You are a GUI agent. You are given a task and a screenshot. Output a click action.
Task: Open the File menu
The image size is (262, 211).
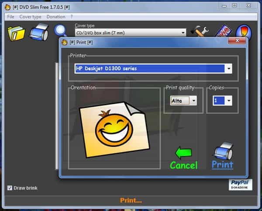(10, 17)
